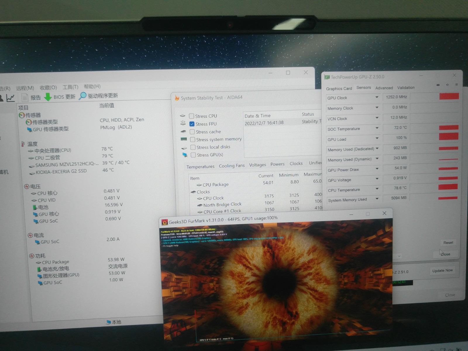
Task: Click the SAMSUNG SSD drive icon
Action: (x=32, y=166)
